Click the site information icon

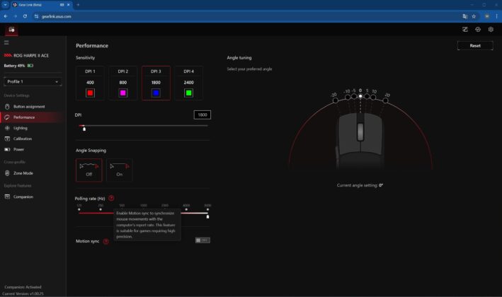(x=36, y=16)
